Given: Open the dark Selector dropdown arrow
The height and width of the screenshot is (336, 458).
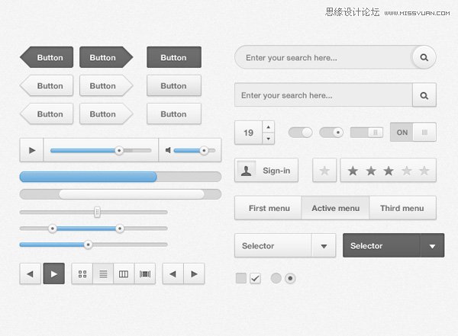Looking at the screenshot, I should pos(432,246).
